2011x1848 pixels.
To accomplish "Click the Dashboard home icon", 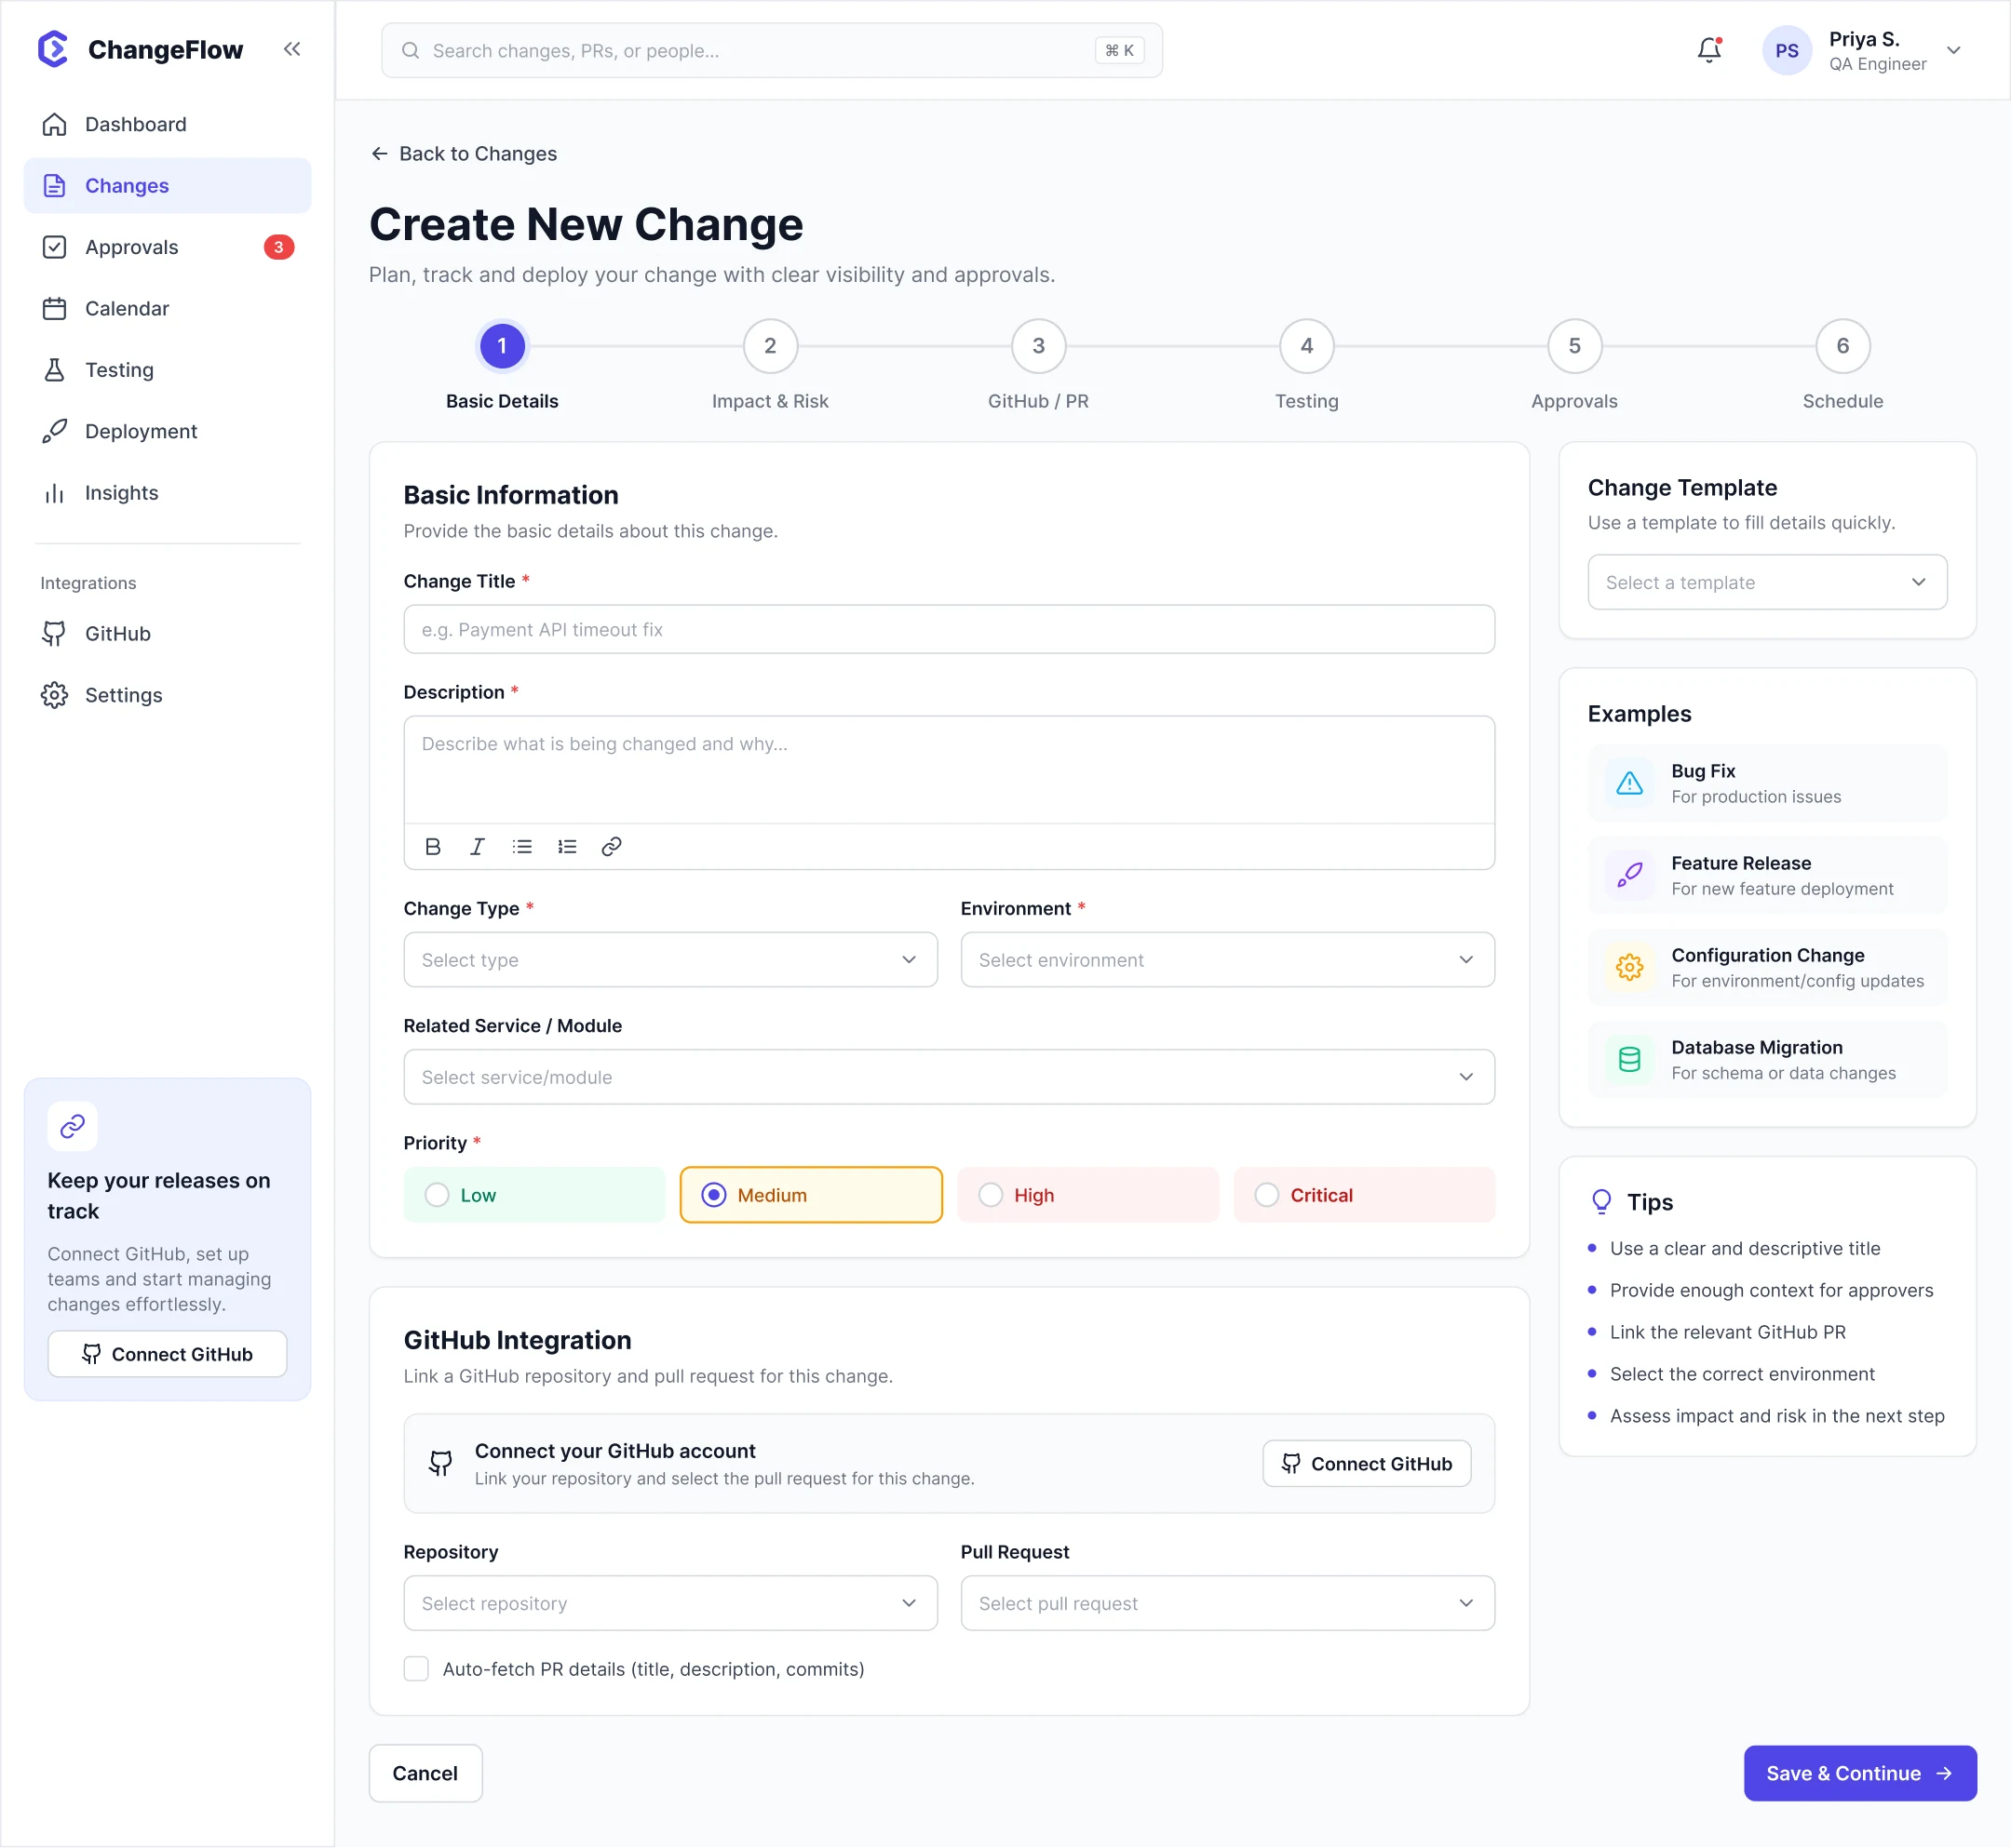I will (55, 124).
